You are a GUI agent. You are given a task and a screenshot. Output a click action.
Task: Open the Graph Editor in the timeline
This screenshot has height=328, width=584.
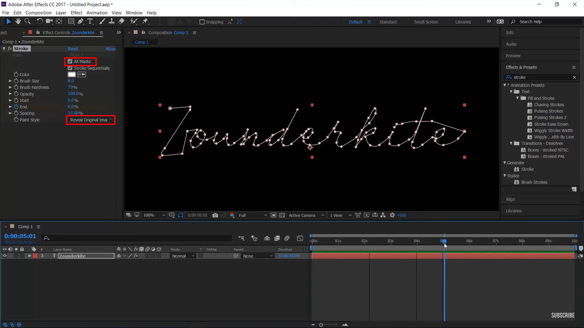(x=300, y=238)
